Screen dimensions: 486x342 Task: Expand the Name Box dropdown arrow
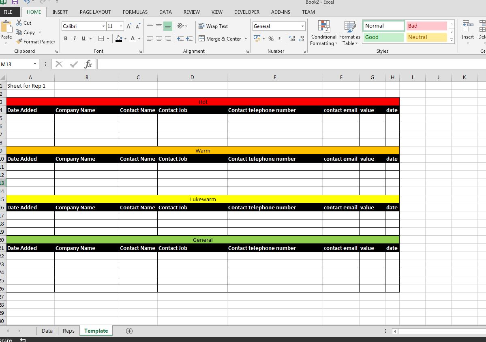coord(35,64)
